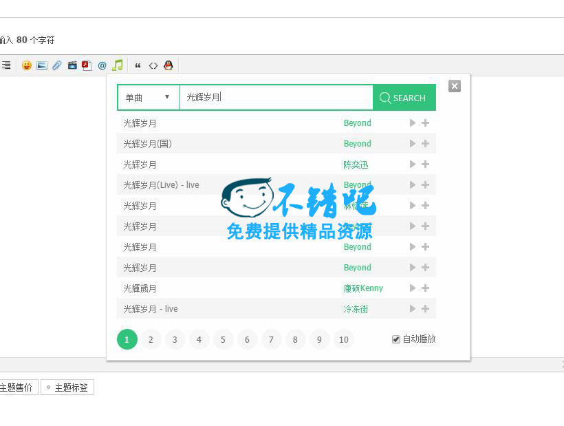Go to results page 9
The height and width of the screenshot is (426, 564).
[319, 339]
